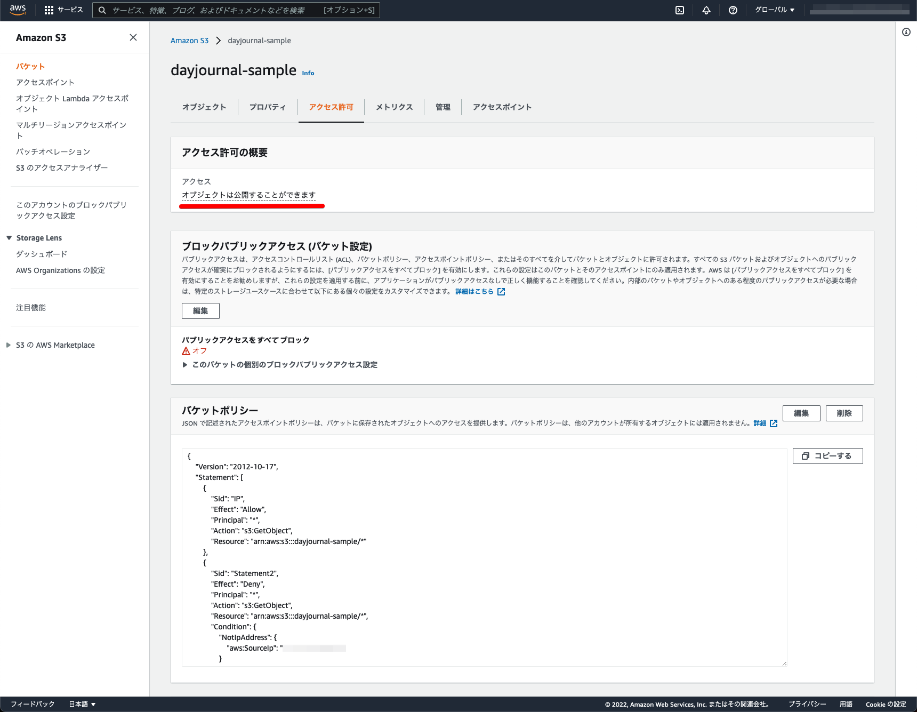Open the 用語 footer link
Screen dimensions: 917x712
click(x=846, y=704)
